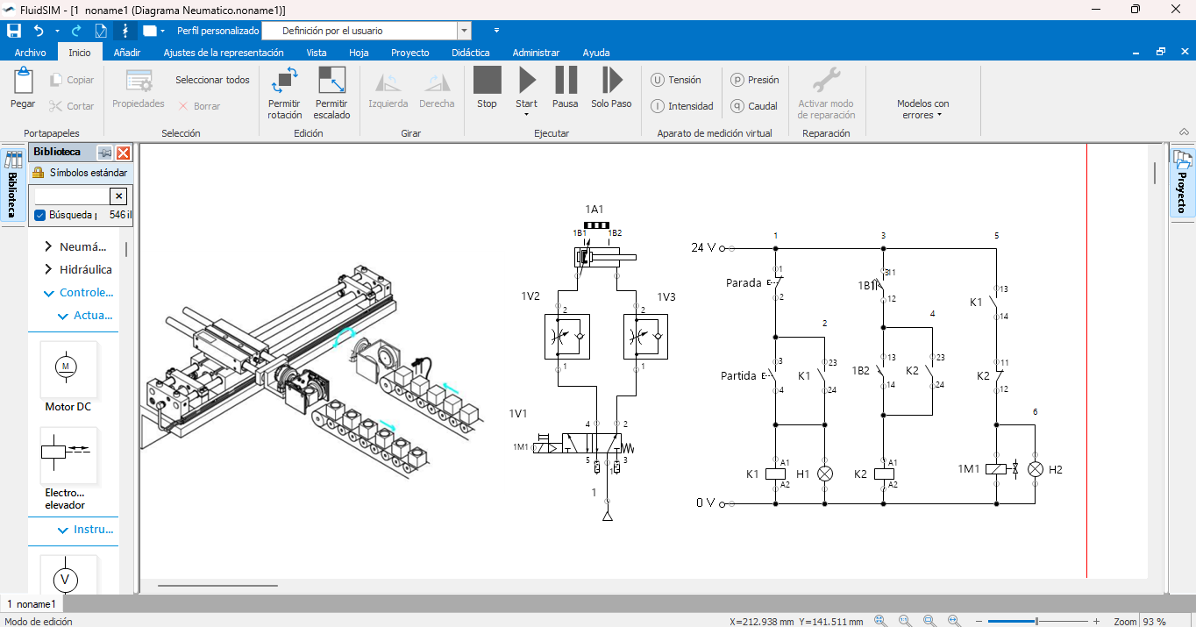1196x627 pixels.
Task: Start the simulation with the Start icon
Action: coord(526,81)
